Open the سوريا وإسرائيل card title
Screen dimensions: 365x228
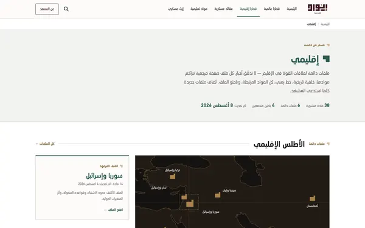pos(105,176)
